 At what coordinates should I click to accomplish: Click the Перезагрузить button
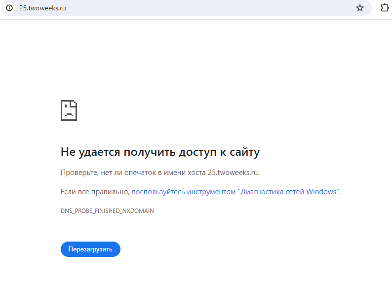[x=90, y=249]
